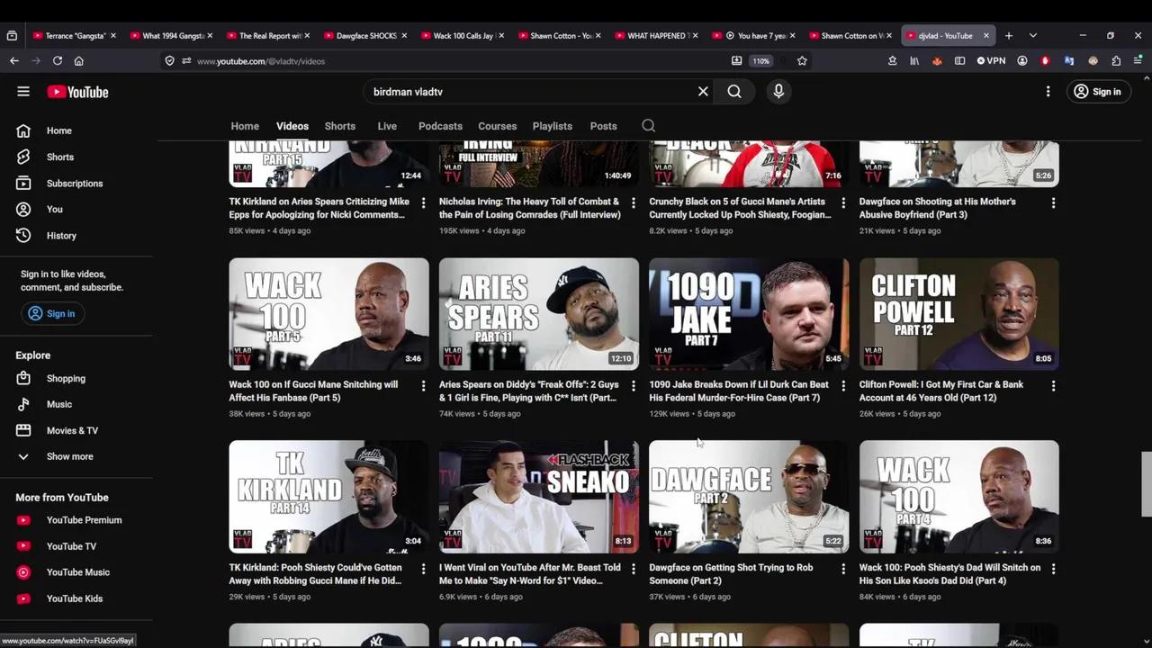Open the Podcasts channel tab
This screenshot has width=1152, height=648.
(440, 126)
